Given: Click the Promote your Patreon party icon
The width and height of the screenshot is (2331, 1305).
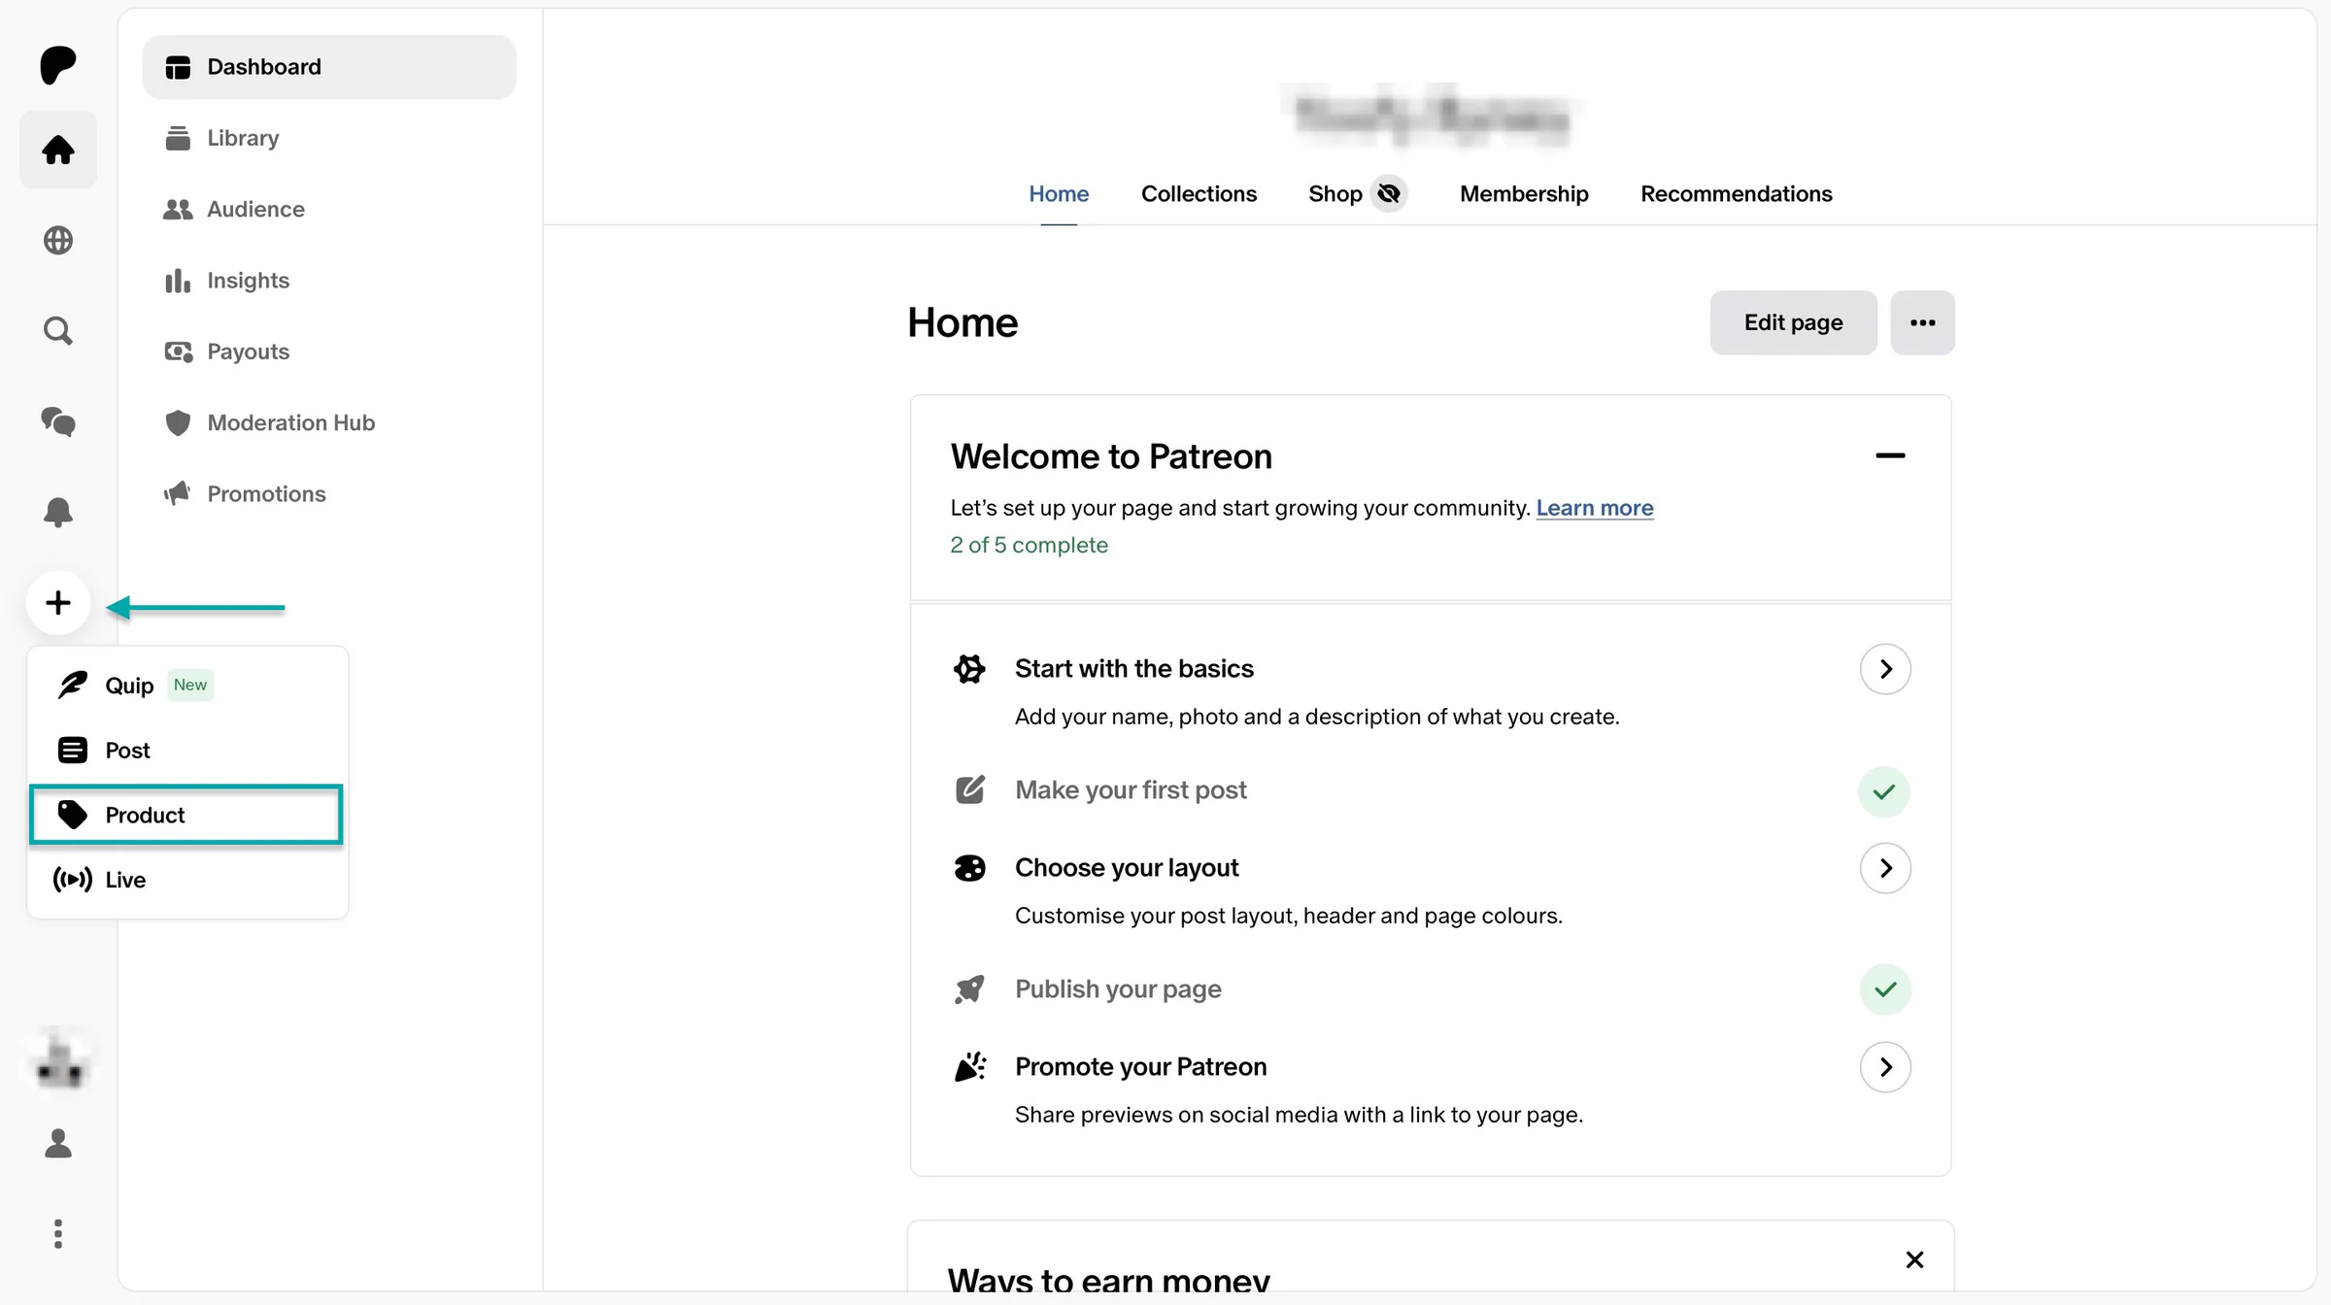Looking at the screenshot, I should (x=969, y=1067).
